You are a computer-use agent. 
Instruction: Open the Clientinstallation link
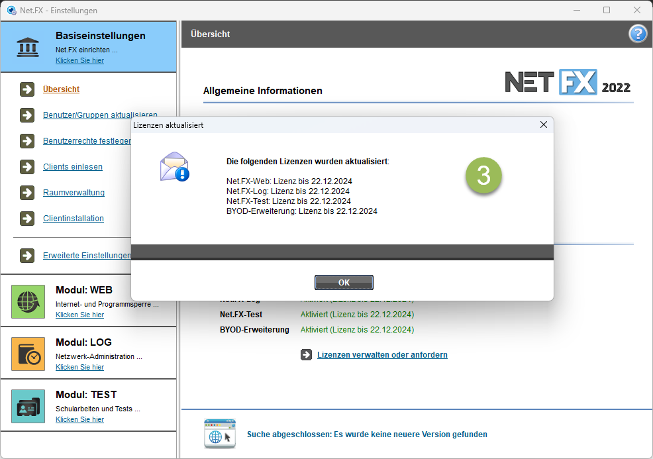pos(74,219)
